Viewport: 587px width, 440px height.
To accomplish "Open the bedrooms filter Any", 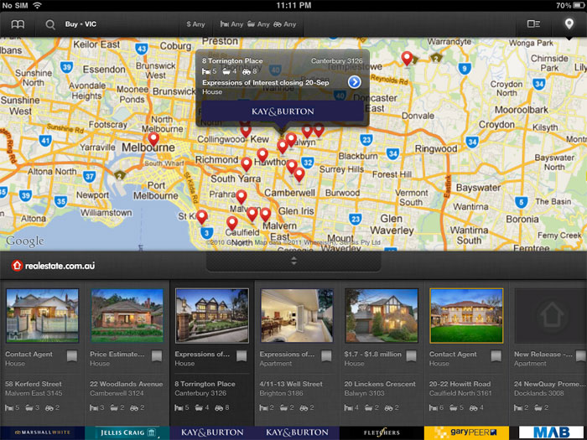I will point(231,24).
